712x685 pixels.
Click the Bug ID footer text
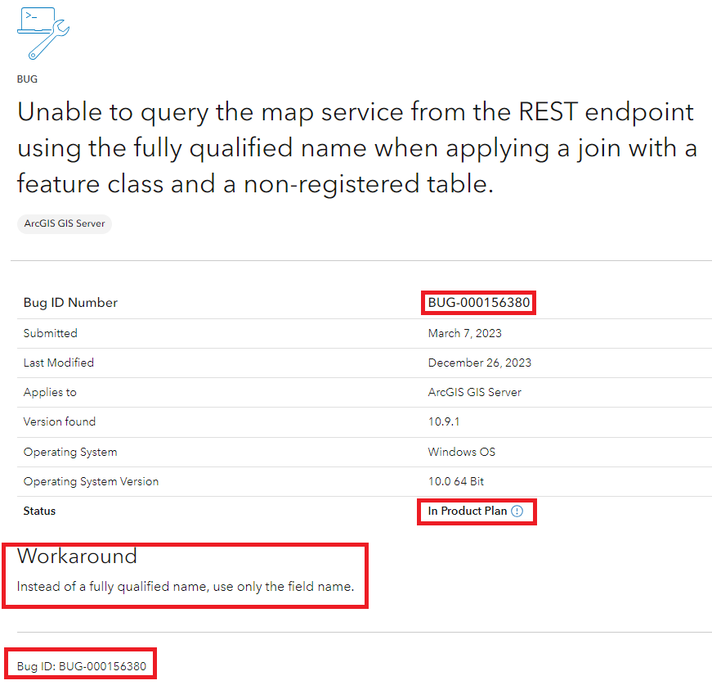tap(81, 666)
